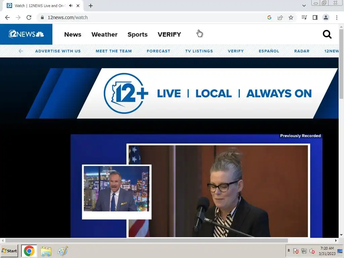344x258 pixels.
Task: Bookmark this page with the star icon
Action: (291, 17)
